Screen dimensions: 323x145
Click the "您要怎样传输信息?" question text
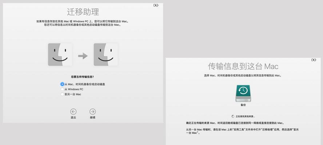tap(83, 77)
